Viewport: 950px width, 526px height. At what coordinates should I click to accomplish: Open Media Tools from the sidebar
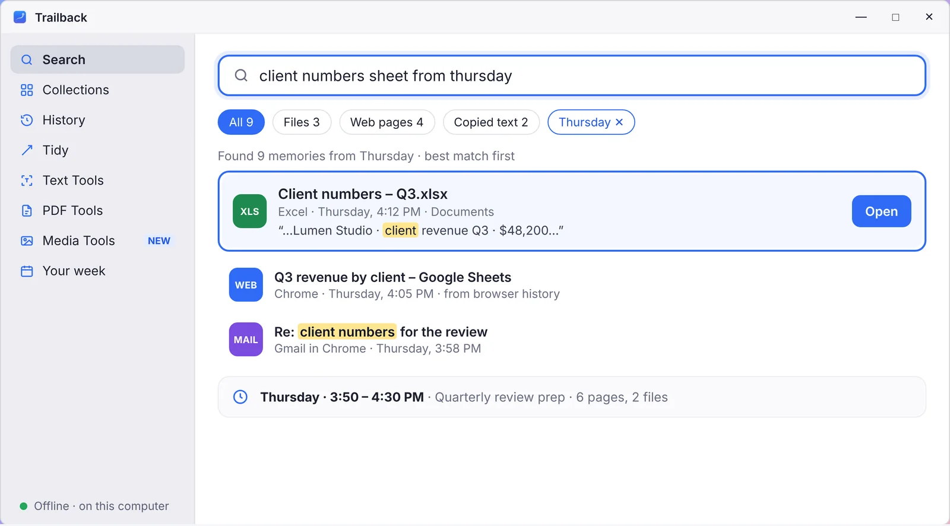coord(97,241)
